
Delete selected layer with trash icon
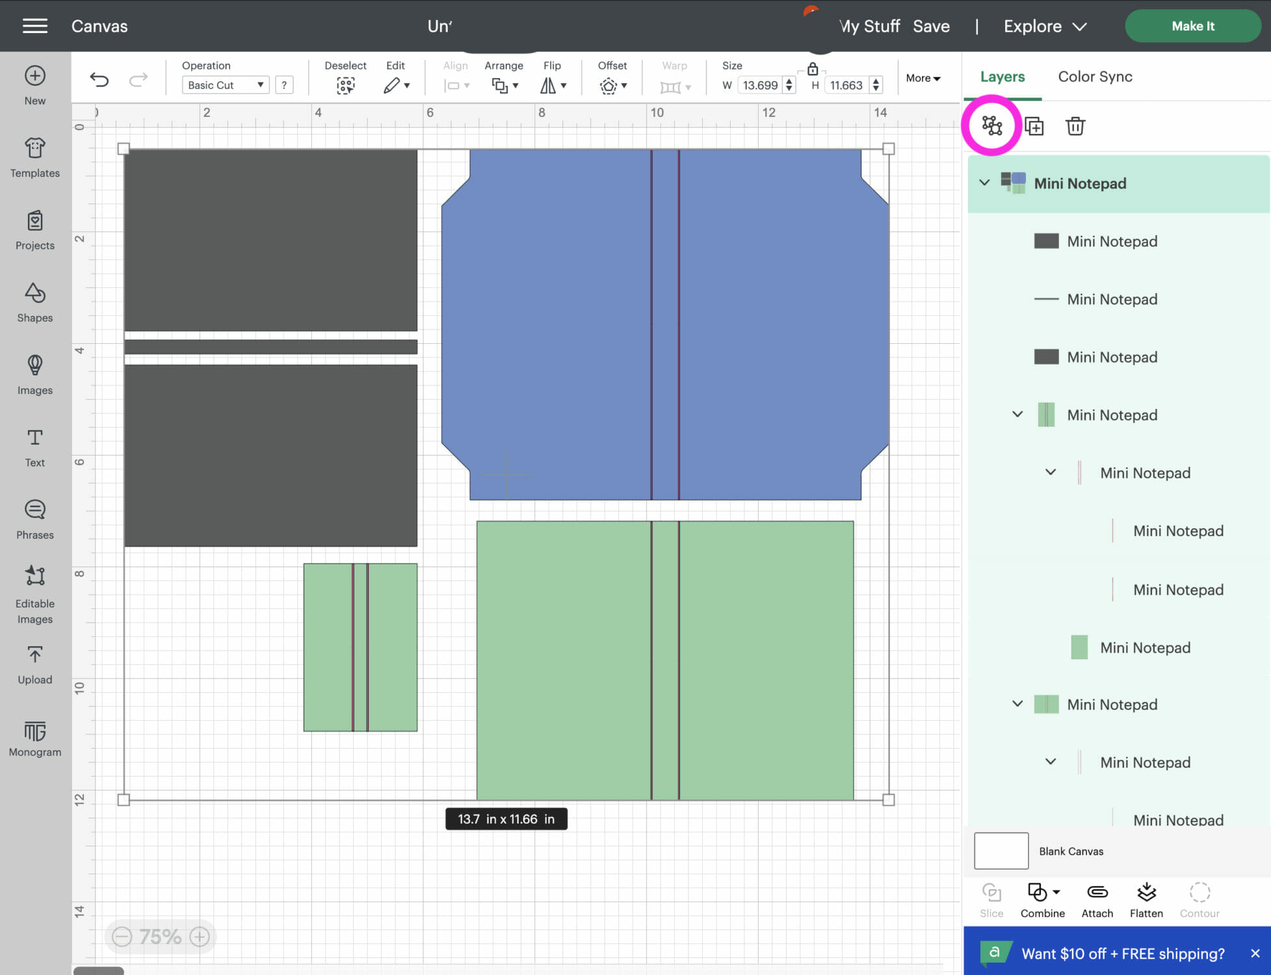[x=1075, y=126]
